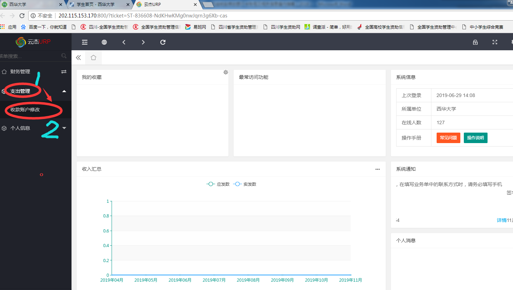Click the globe icon in top toolbar
513x290 pixels.
click(x=104, y=42)
